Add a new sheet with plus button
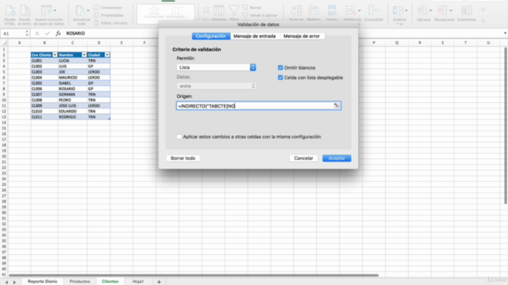 click(159, 282)
